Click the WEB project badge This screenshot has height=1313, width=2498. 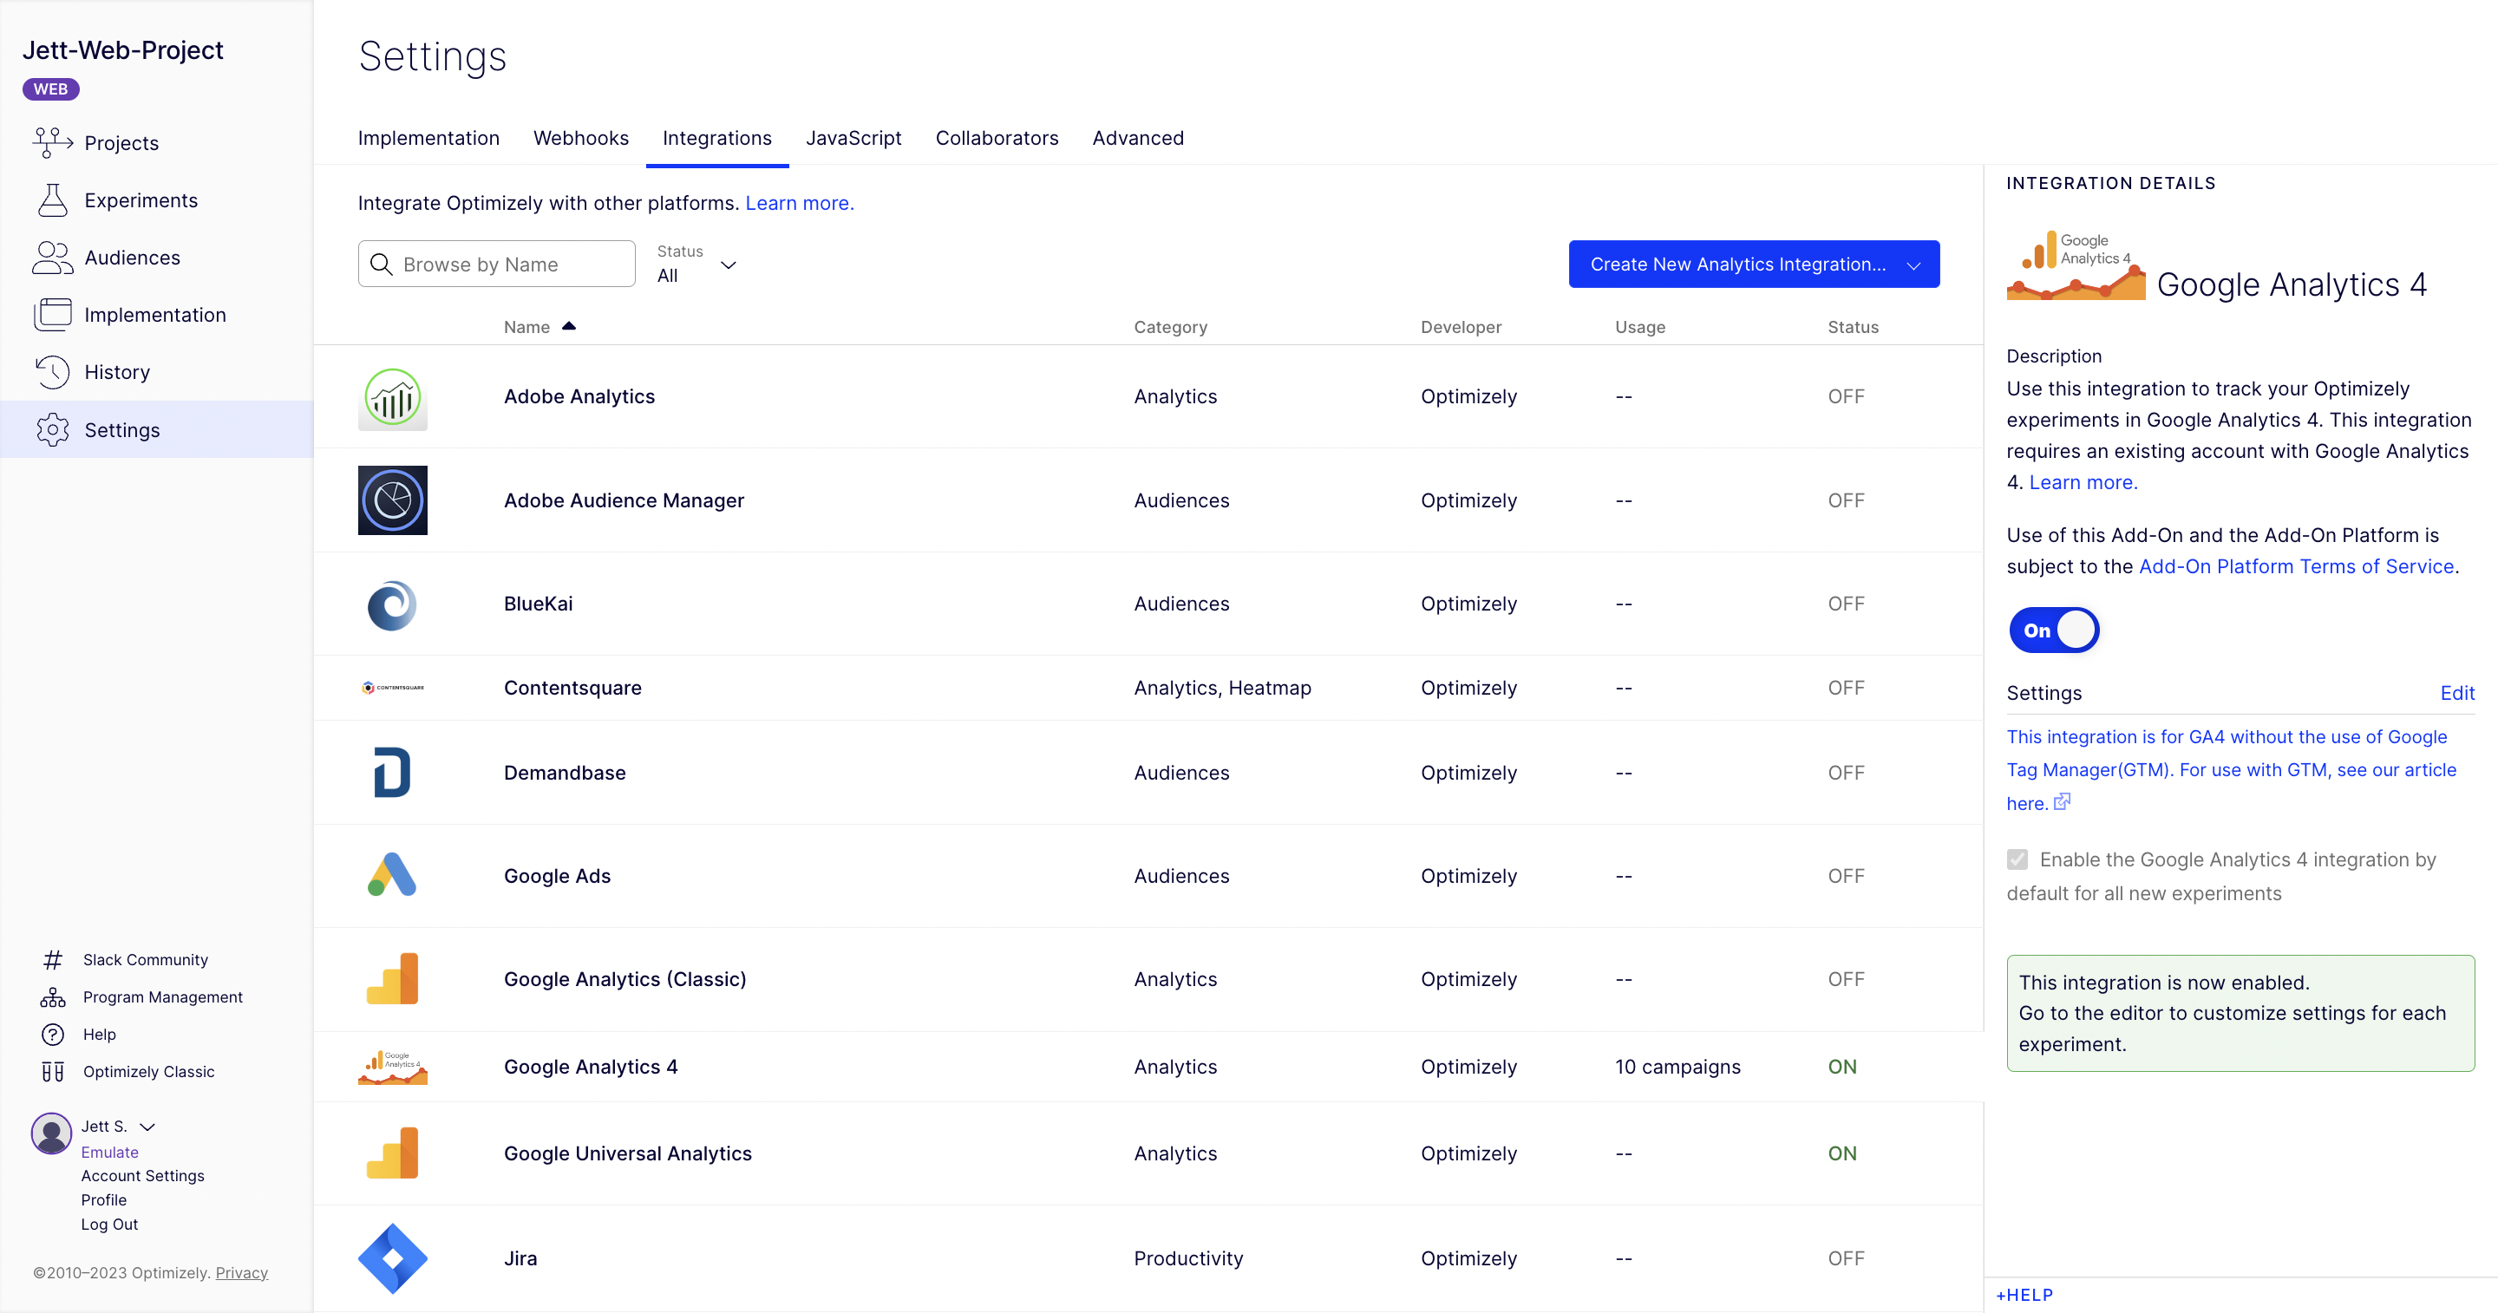[50, 89]
